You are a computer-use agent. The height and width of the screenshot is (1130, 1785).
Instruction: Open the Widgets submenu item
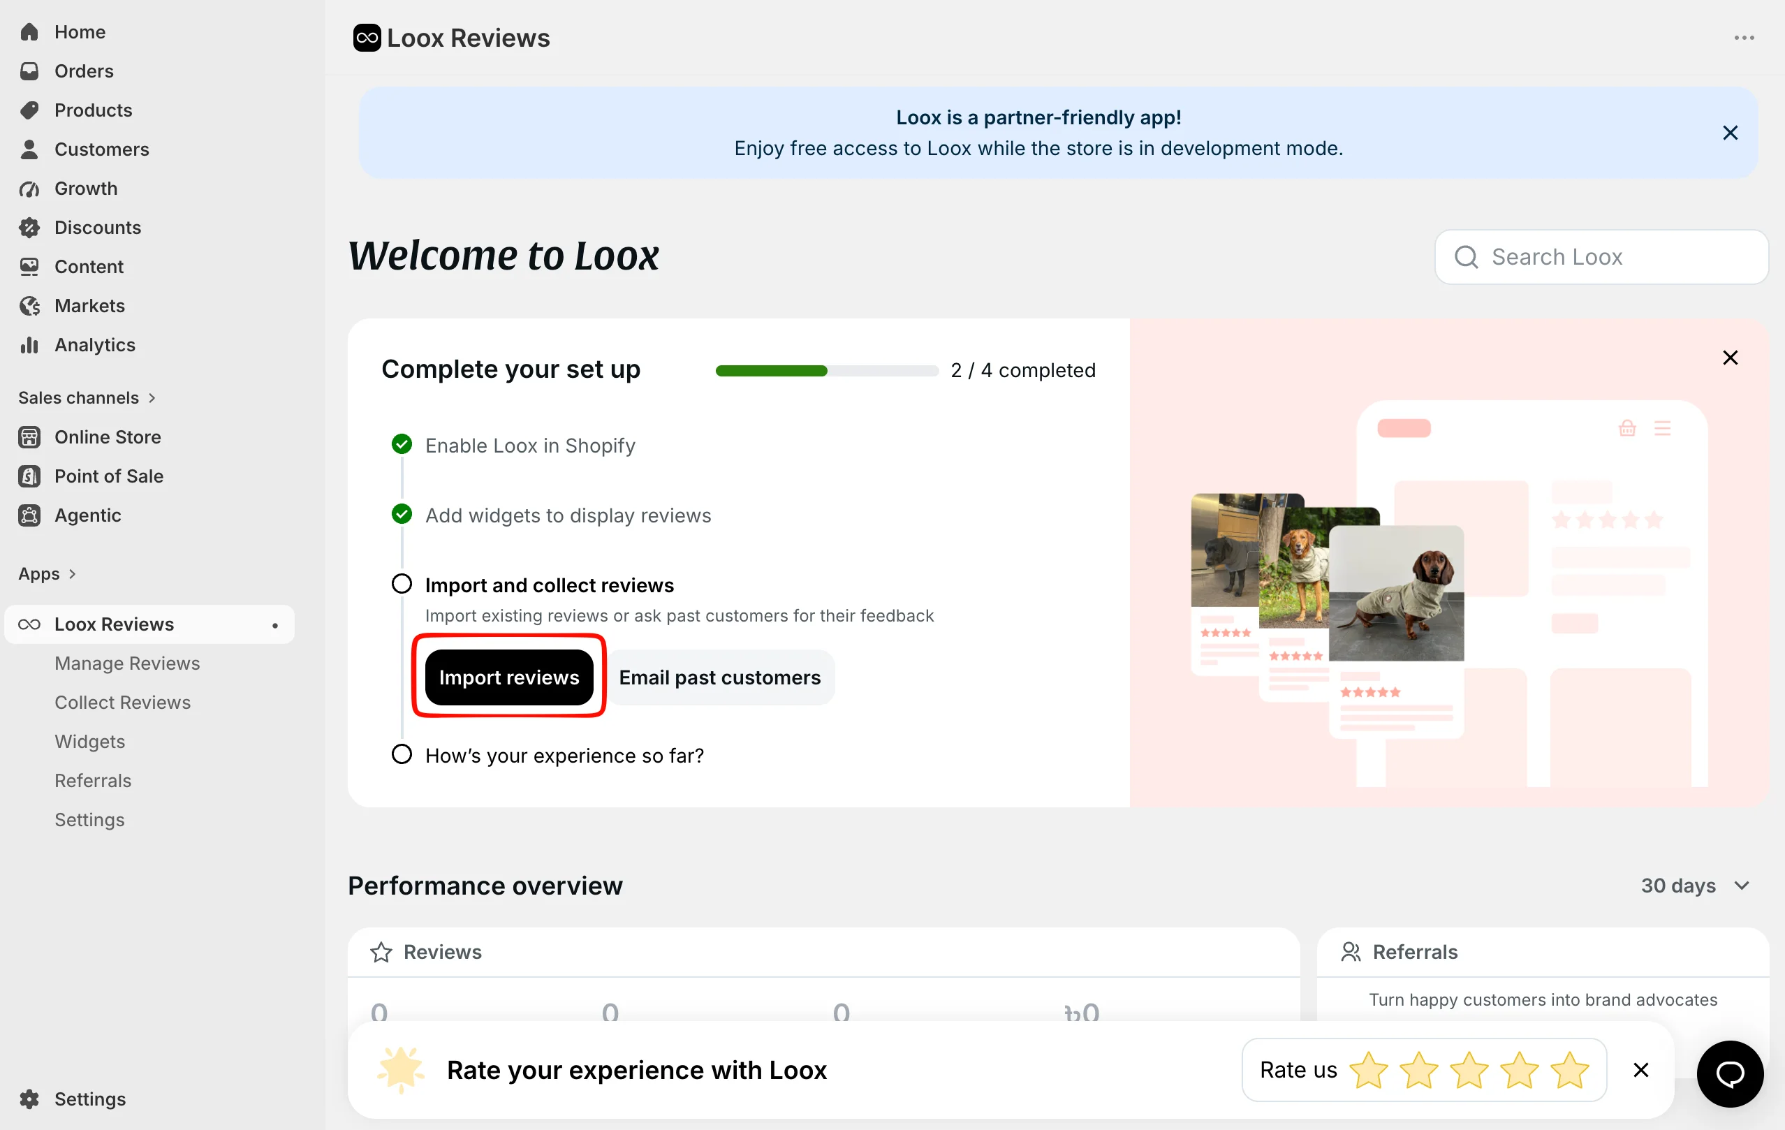[89, 742]
